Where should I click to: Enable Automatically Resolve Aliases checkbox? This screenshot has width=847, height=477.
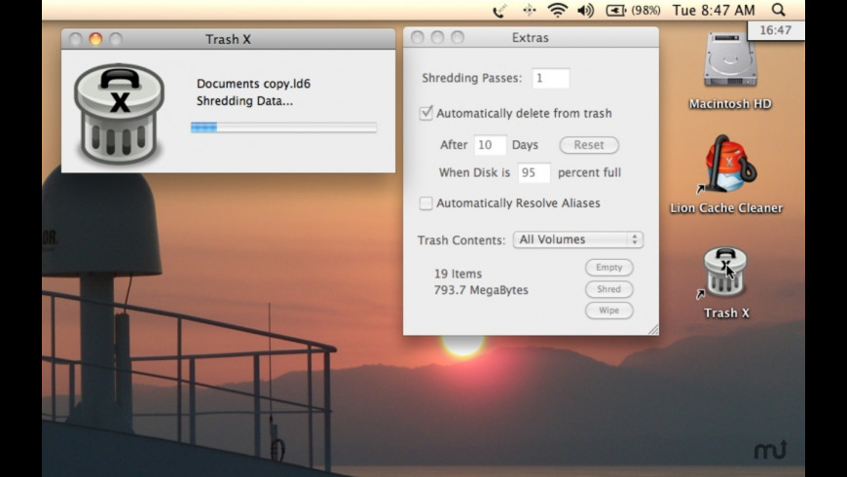(426, 203)
